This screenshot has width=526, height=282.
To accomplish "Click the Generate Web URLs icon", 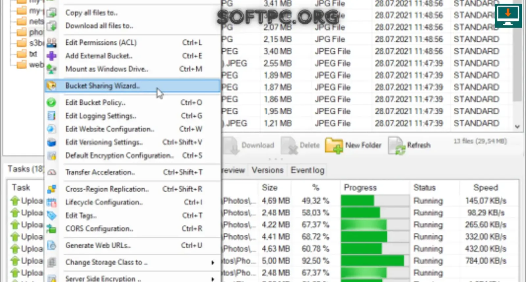I will (x=51, y=245).
